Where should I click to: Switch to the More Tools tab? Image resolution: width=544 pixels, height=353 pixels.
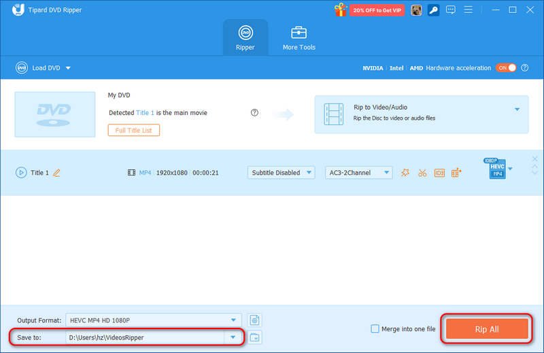pos(299,38)
